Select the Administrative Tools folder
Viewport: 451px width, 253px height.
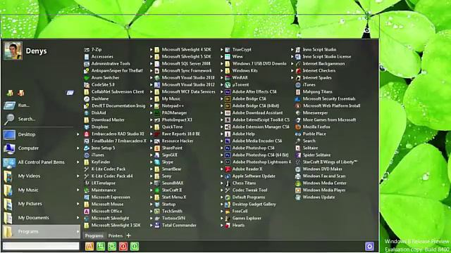tap(111, 64)
